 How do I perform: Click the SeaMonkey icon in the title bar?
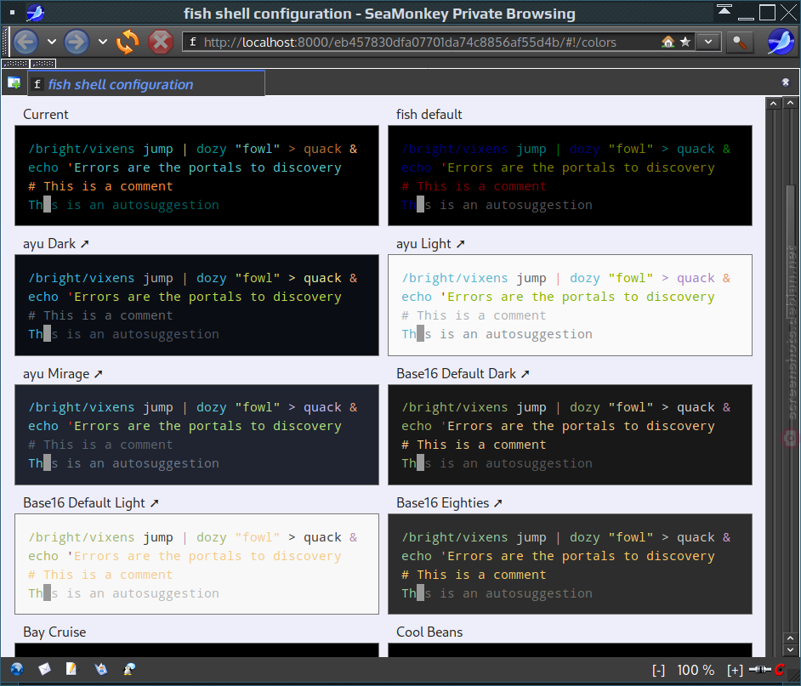point(36,12)
